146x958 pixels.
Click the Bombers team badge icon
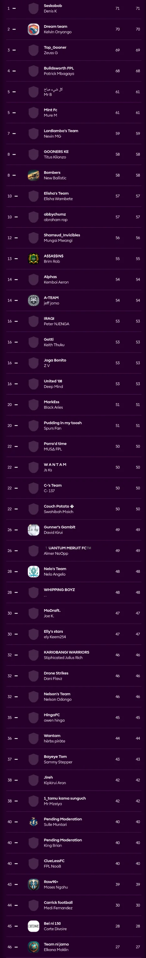[x=34, y=175]
